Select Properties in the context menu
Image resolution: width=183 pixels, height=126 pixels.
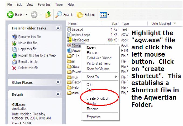click(94, 117)
